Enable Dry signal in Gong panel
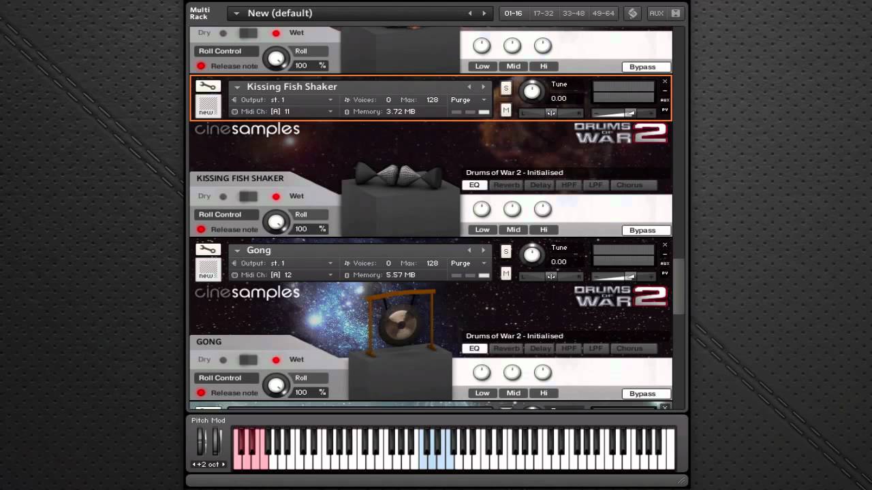Image resolution: width=872 pixels, height=490 pixels. point(223,360)
